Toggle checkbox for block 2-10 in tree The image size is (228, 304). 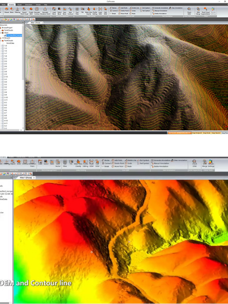(3, 77)
